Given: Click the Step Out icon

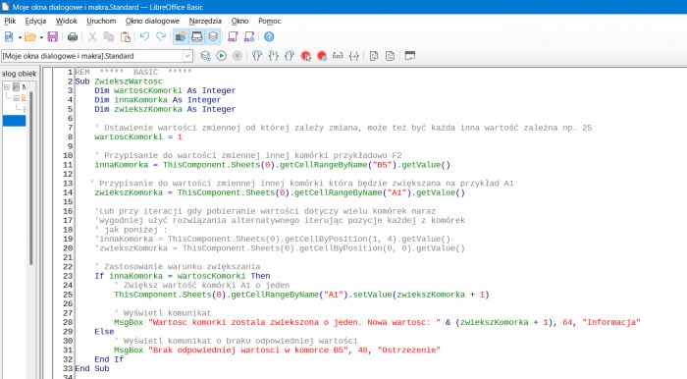Looking at the screenshot, I should [x=290, y=56].
